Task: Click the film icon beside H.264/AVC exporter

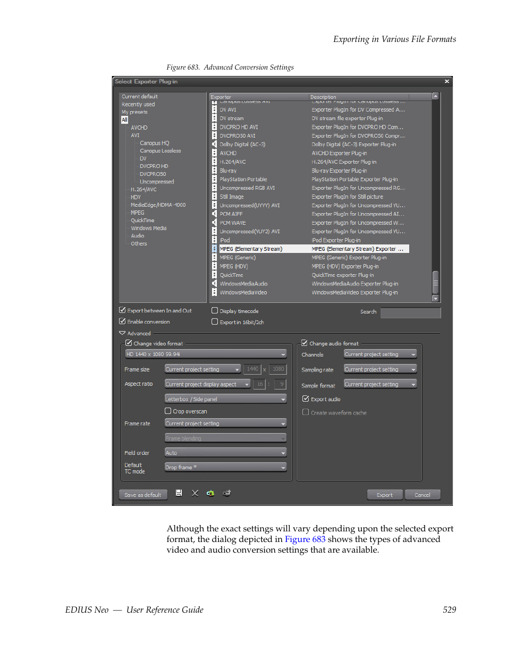Action: [214, 162]
